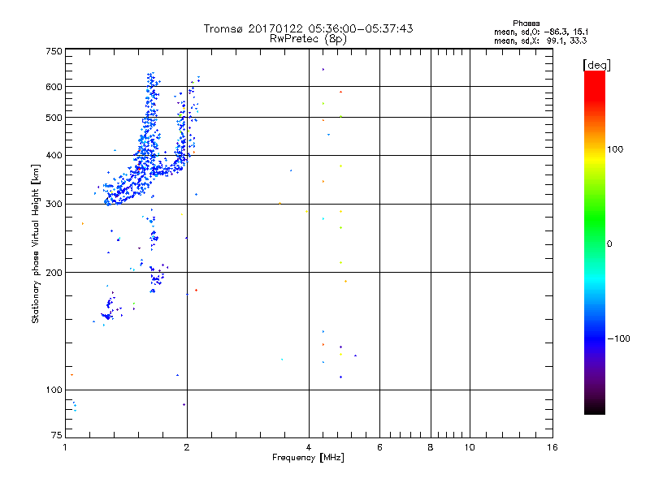
Task: Select the 'mean, sd,X: 99.1, 33.3' line
Action: tap(540, 41)
